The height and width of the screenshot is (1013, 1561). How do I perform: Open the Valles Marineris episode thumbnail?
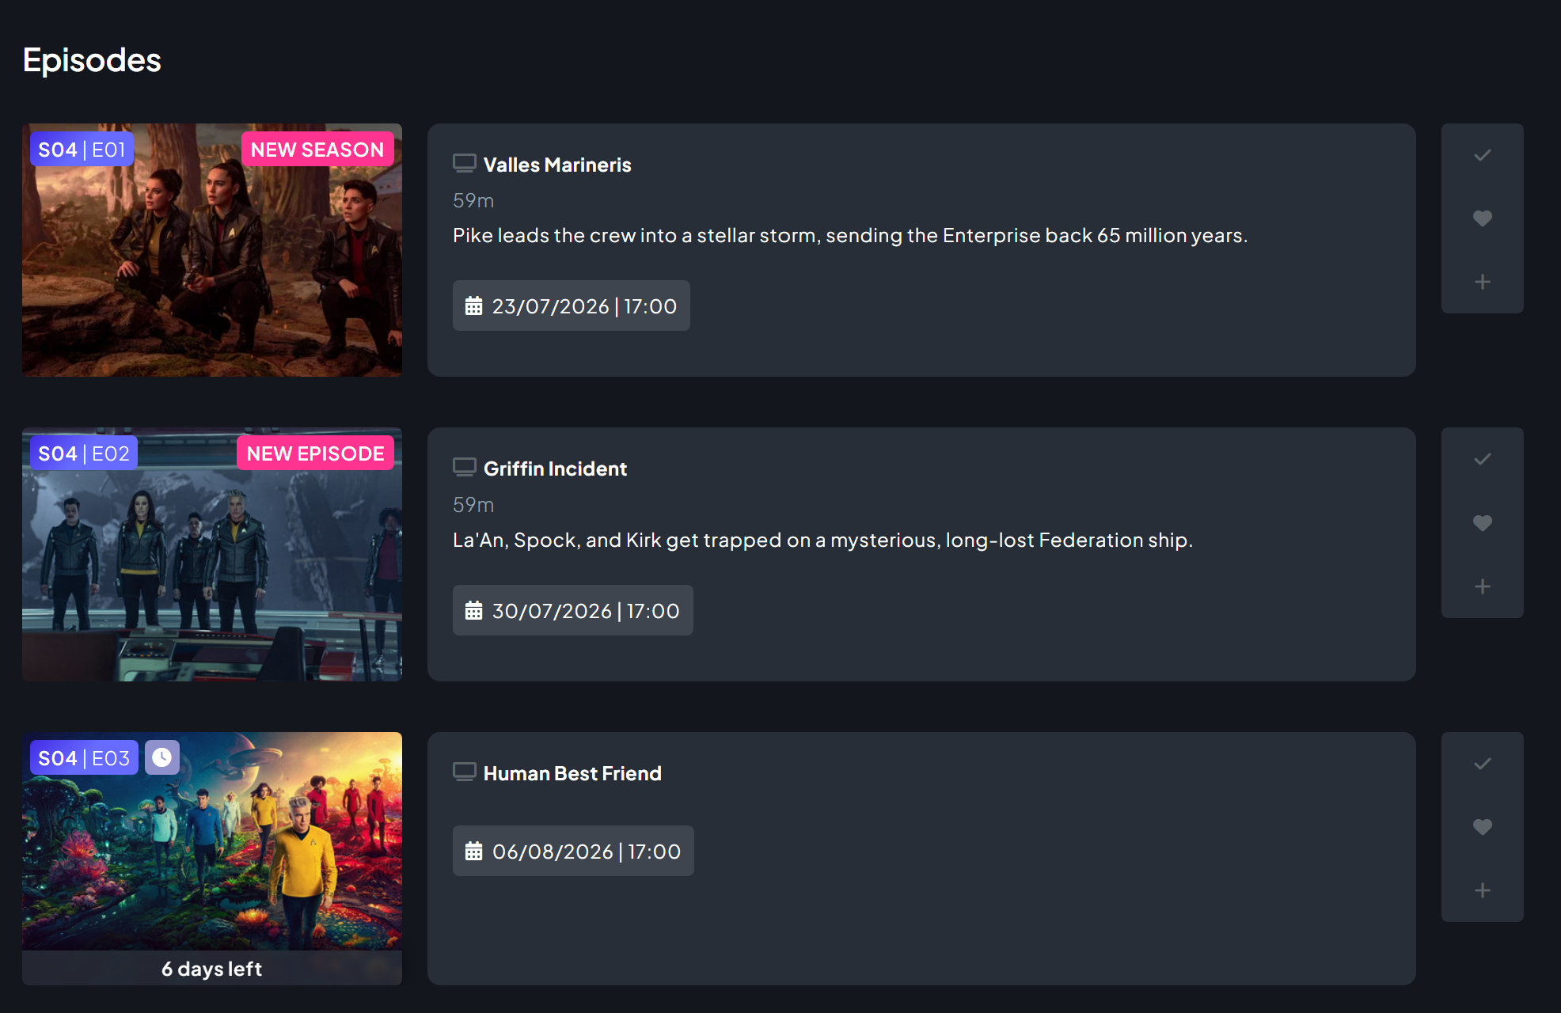[212, 250]
